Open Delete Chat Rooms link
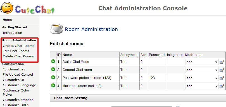226x107 pixels. click(x=18, y=56)
